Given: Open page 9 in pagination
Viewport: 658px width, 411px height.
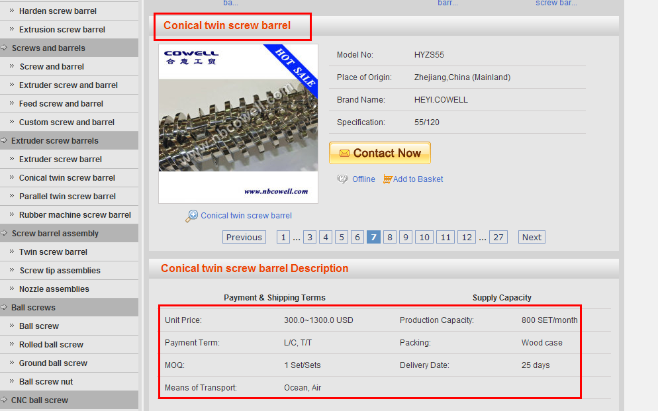Looking at the screenshot, I should 406,238.
